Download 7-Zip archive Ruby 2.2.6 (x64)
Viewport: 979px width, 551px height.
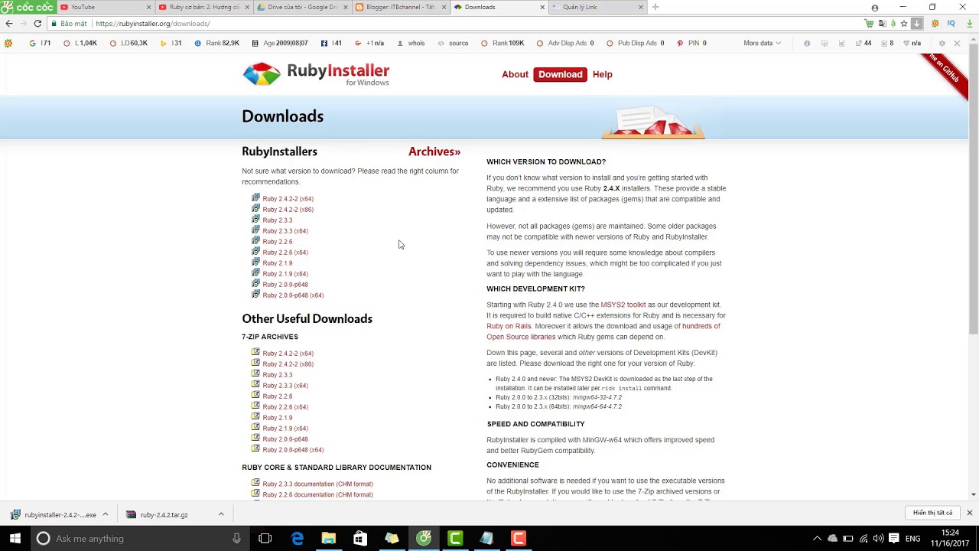(285, 407)
